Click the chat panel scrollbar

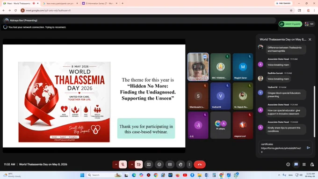pyautogui.click(x=314, y=112)
